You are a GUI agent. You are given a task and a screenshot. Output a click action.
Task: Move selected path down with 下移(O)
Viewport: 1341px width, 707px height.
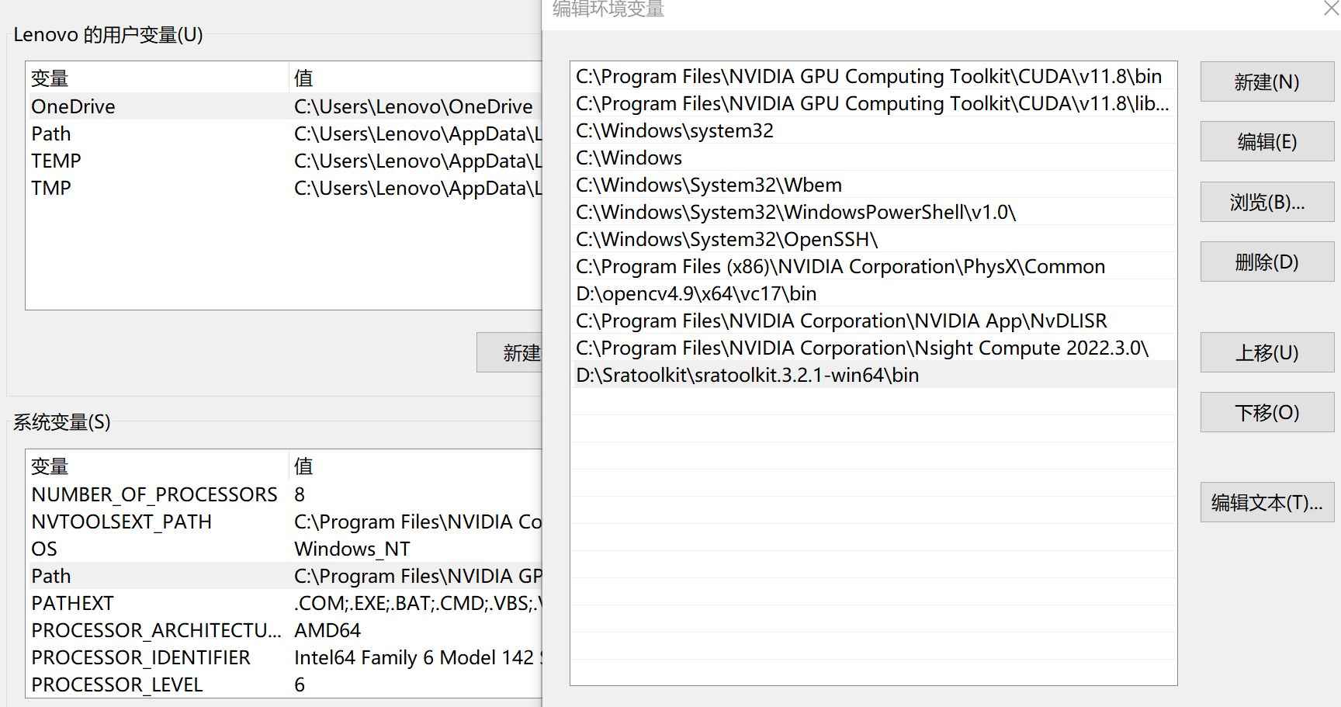[x=1266, y=412]
